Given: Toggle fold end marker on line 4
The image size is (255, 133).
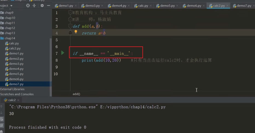Looking at the screenshot, I should tap(70, 32).
